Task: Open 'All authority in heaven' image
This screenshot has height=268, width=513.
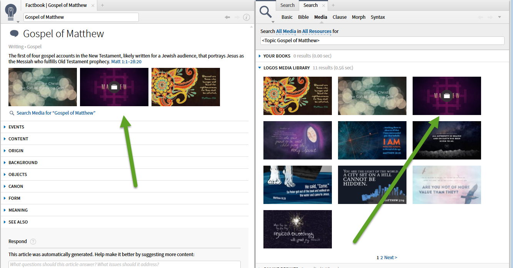Action: (x=447, y=140)
